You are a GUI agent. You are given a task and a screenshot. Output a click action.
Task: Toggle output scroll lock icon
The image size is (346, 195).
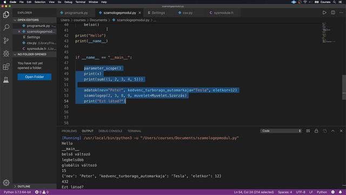click(x=316, y=131)
